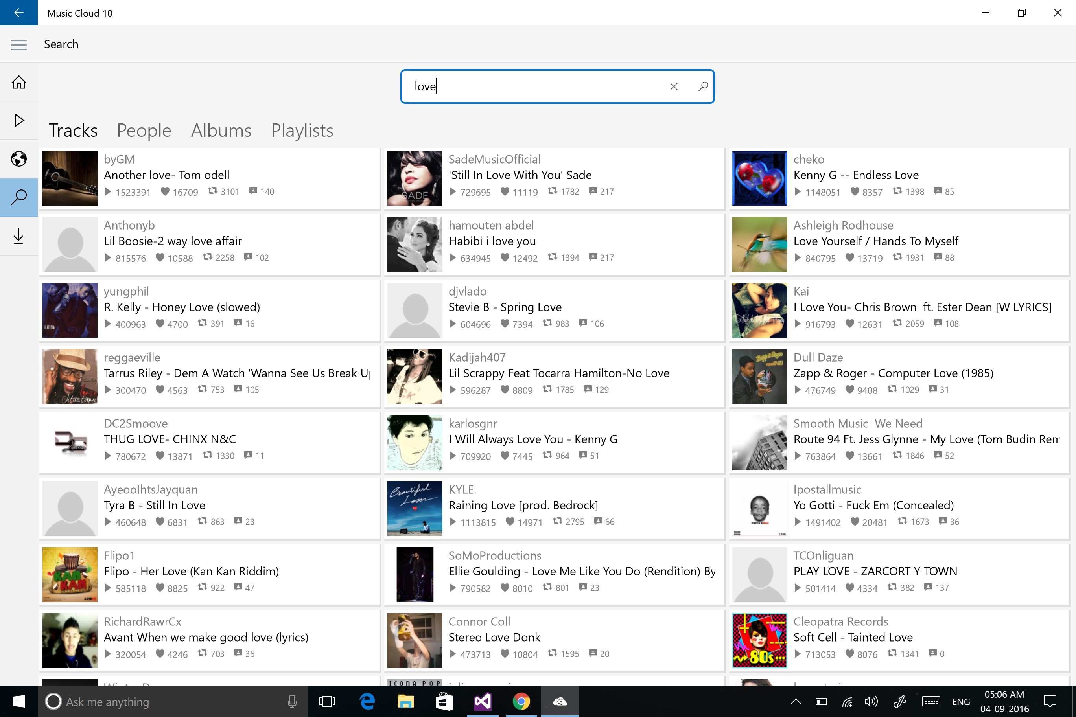Go to Home in sidebar

(19, 82)
